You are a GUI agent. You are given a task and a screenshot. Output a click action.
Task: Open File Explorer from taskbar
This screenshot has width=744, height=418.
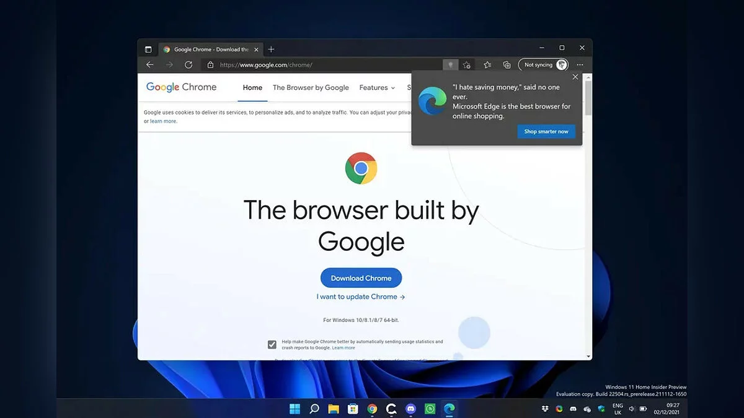tap(334, 409)
